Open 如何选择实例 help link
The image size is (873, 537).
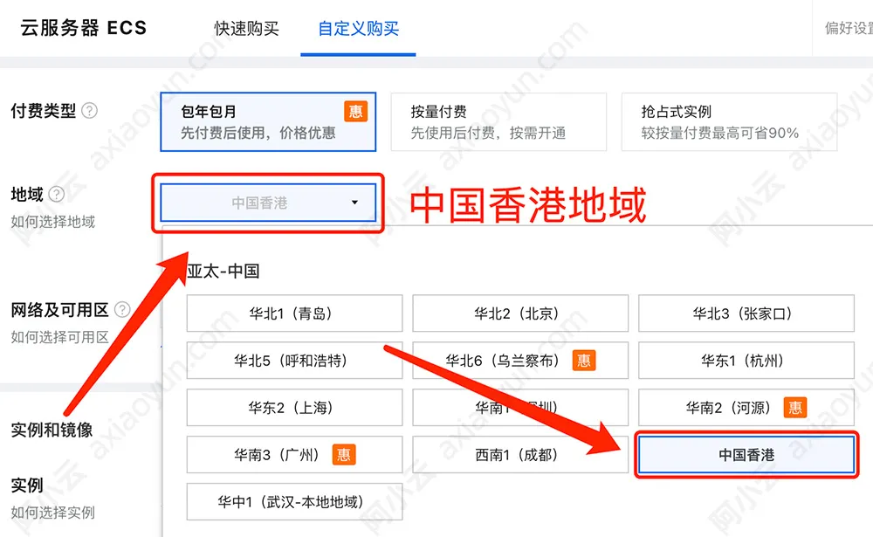[x=53, y=512]
